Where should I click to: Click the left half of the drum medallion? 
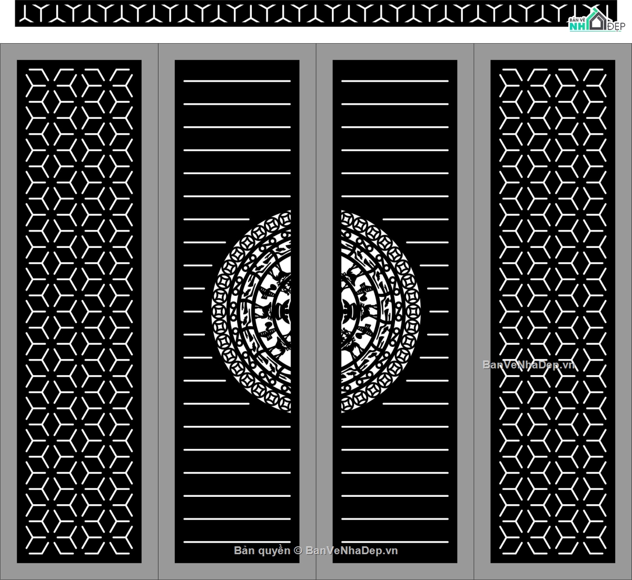(252, 312)
